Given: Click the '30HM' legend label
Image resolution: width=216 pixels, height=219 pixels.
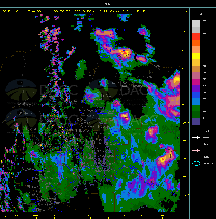Looking at the screenshot, I should click(x=206, y=138).
